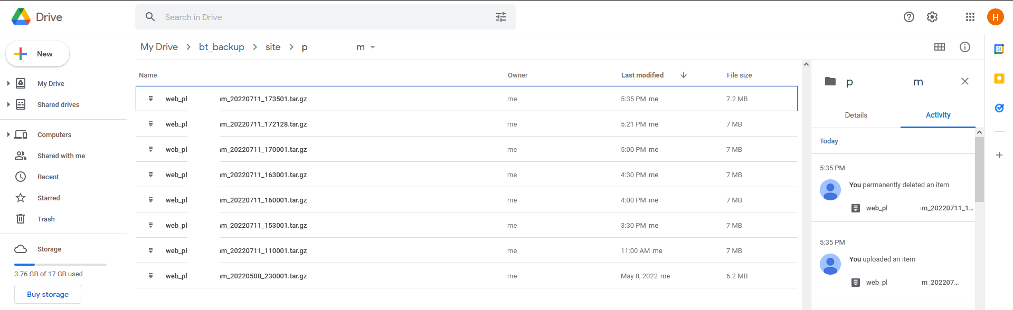Open search options filter icon

pos(500,17)
